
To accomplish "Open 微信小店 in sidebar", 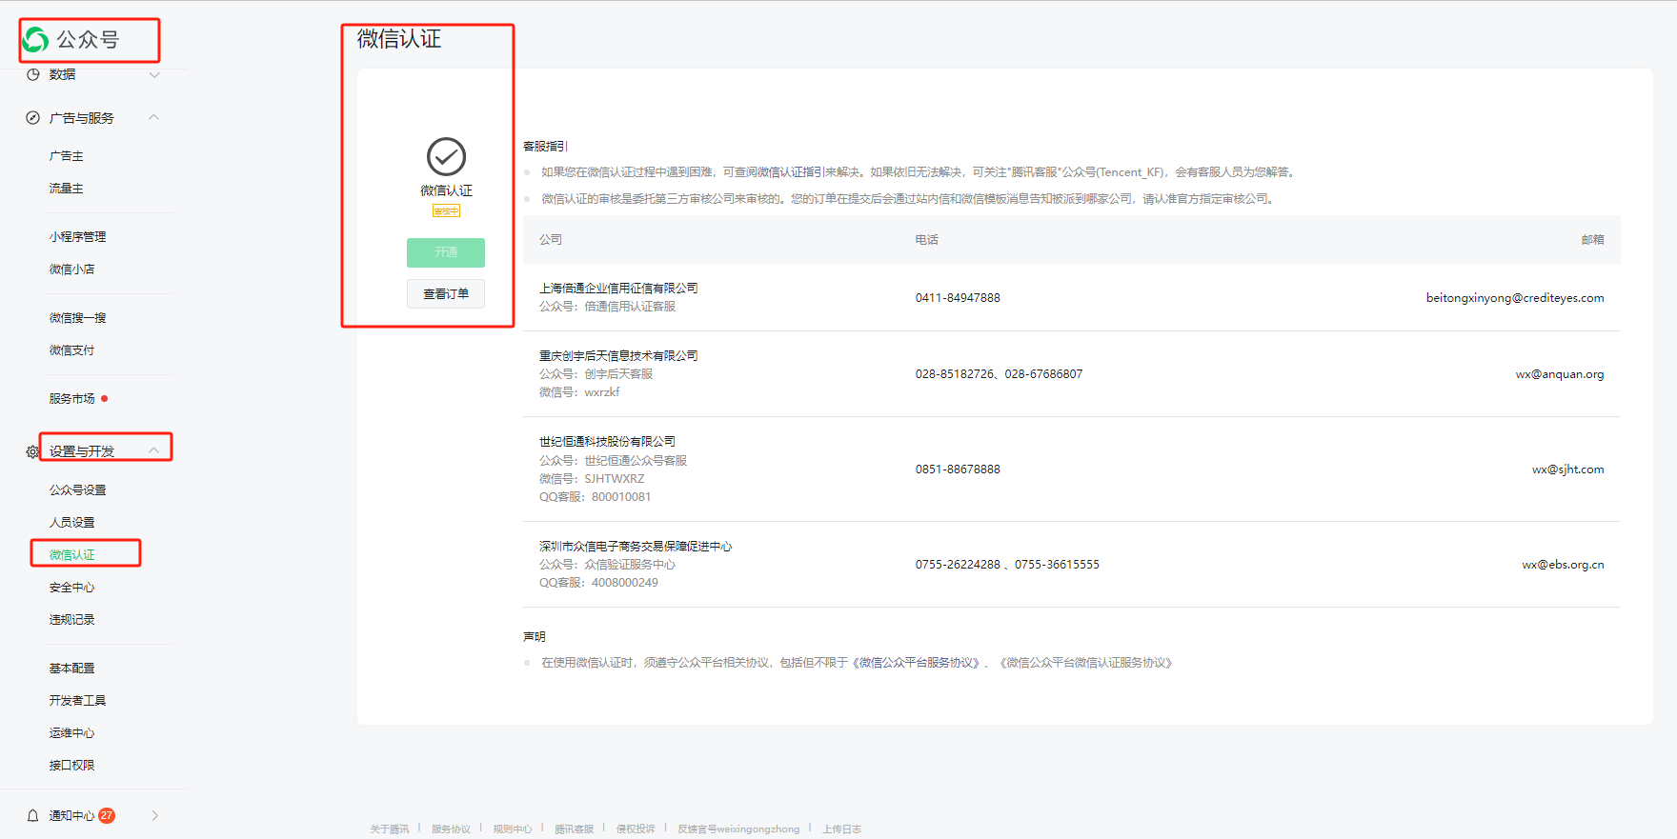I will coord(72,270).
